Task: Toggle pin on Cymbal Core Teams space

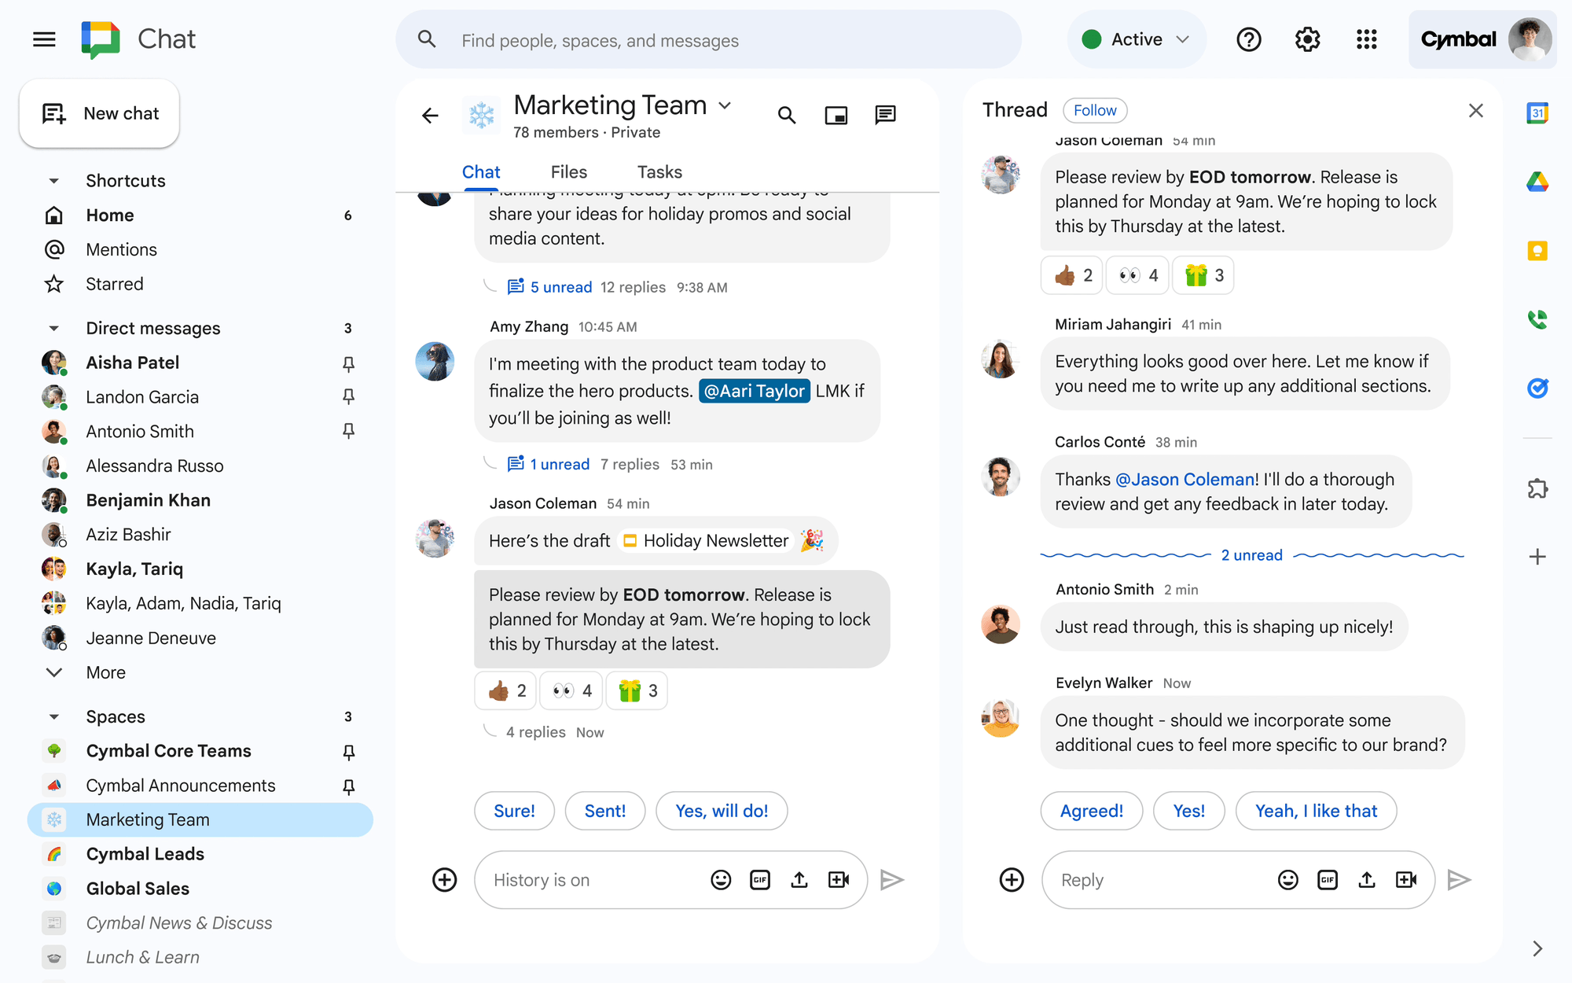Action: point(349,752)
